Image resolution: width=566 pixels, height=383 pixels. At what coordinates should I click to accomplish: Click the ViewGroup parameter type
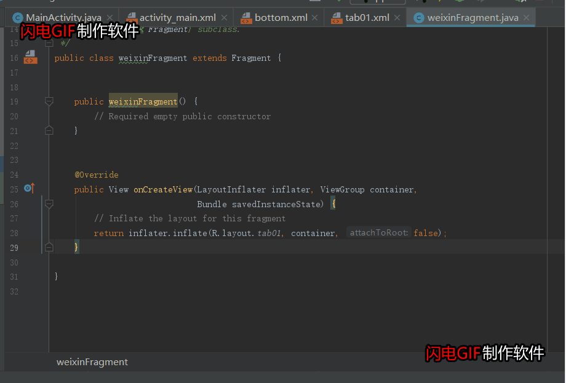342,190
